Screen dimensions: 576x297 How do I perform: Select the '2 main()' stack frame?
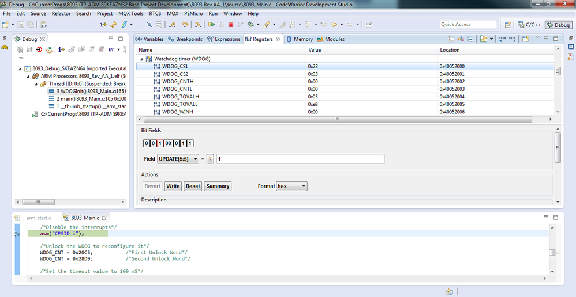tap(87, 99)
